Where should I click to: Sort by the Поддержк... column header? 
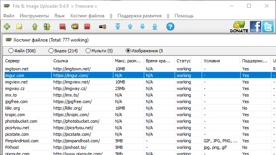coord(256,61)
